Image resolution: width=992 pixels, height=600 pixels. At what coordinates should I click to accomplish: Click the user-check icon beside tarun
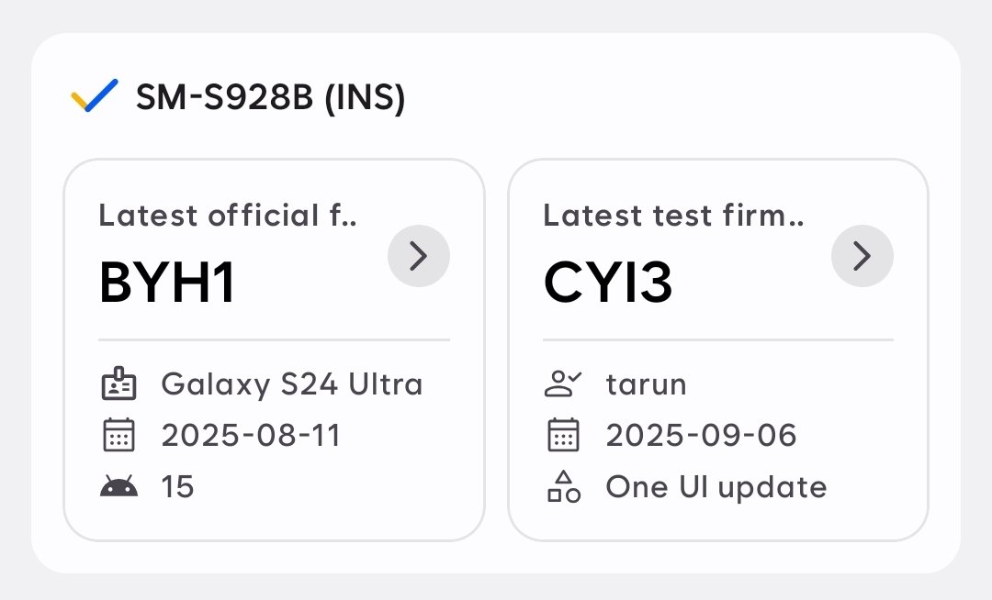pos(563,384)
